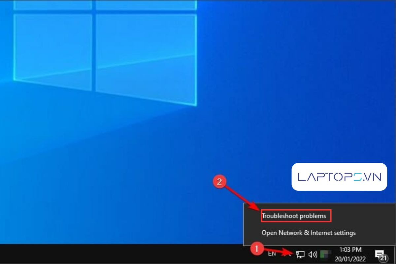Click the LAPTOPS.VN logo watermark

(339, 177)
